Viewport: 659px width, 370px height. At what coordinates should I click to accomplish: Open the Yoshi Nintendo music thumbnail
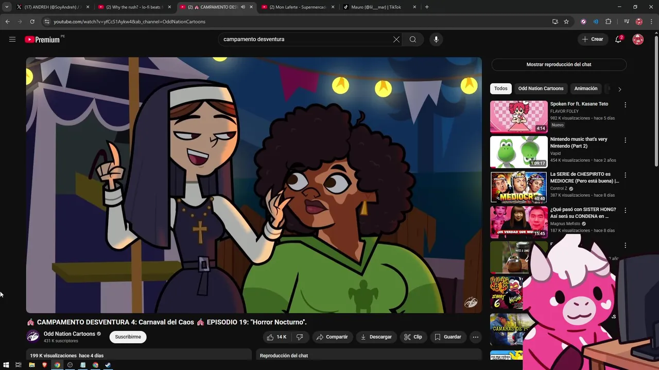[x=519, y=152]
